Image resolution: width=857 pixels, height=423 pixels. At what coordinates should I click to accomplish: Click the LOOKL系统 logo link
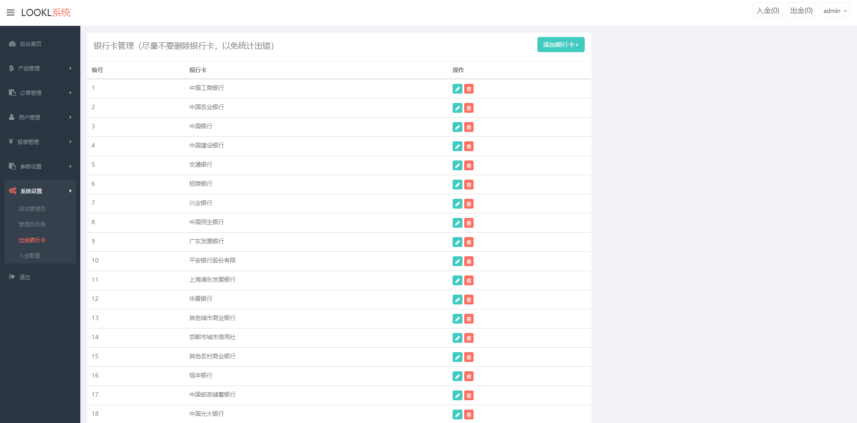click(x=46, y=12)
